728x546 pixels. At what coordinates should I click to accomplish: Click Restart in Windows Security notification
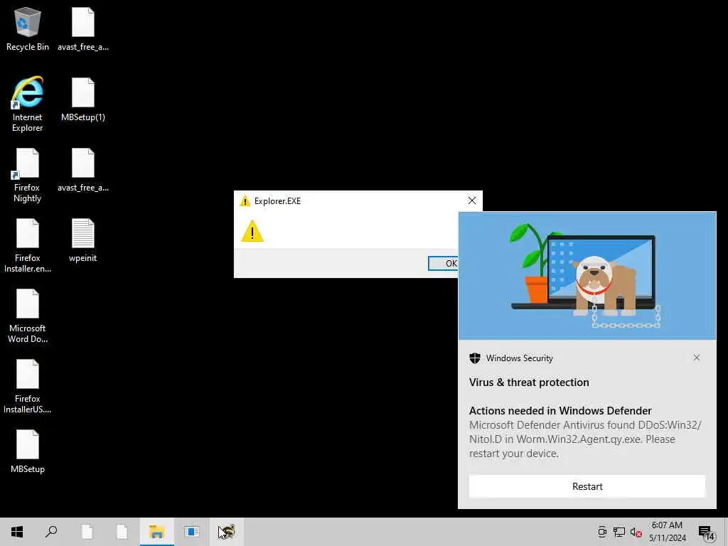[587, 486]
